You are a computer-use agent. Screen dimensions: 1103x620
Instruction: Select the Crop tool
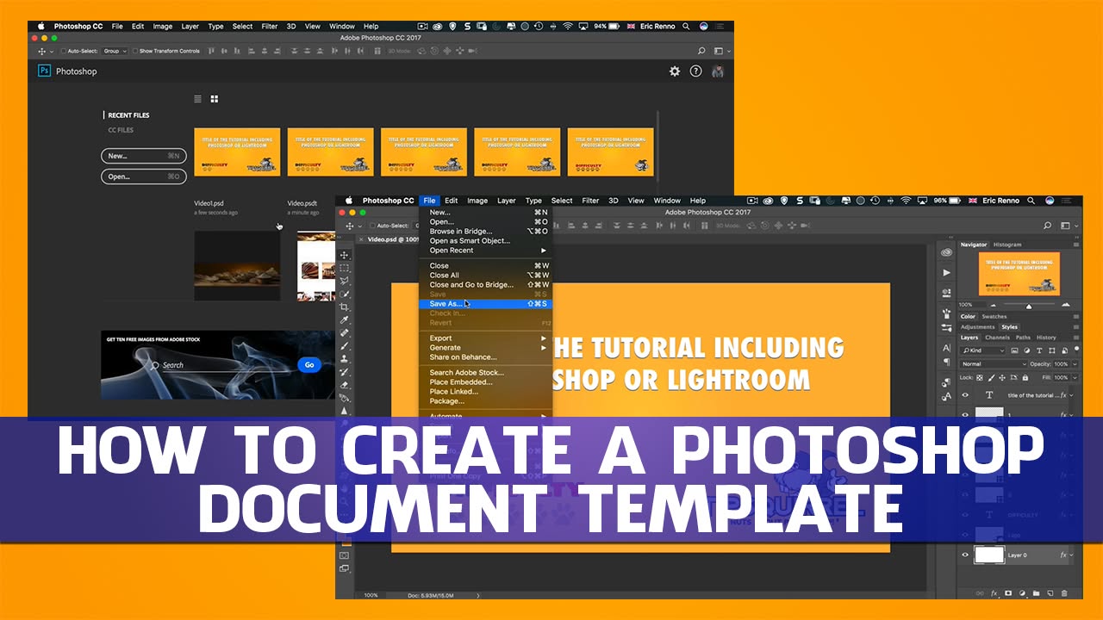345,307
